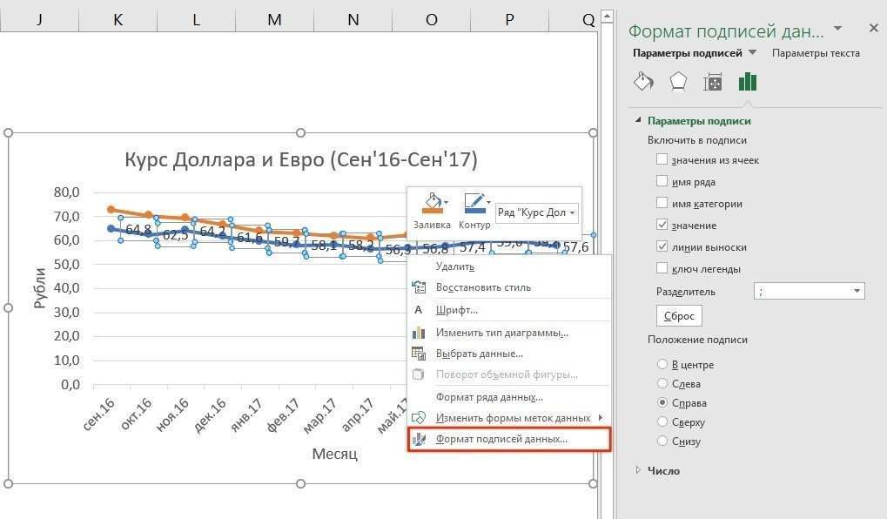
Task: Open Размер и свойства settings icon
Action: (x=712, y=81)
